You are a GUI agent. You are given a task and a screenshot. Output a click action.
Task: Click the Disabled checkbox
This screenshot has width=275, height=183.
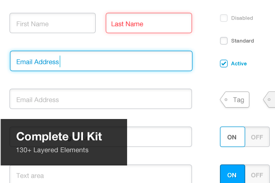[224, 18]
